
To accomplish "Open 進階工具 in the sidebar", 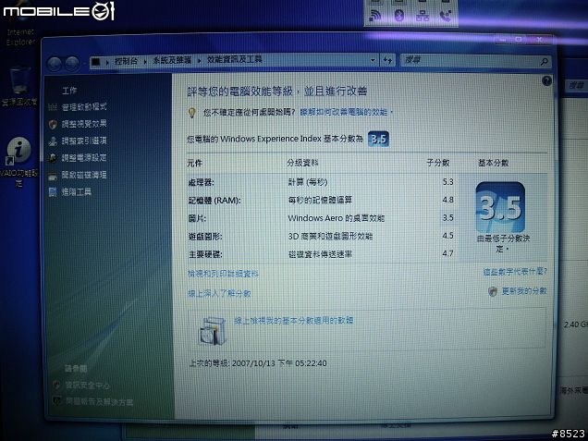I will click(77, 192).
